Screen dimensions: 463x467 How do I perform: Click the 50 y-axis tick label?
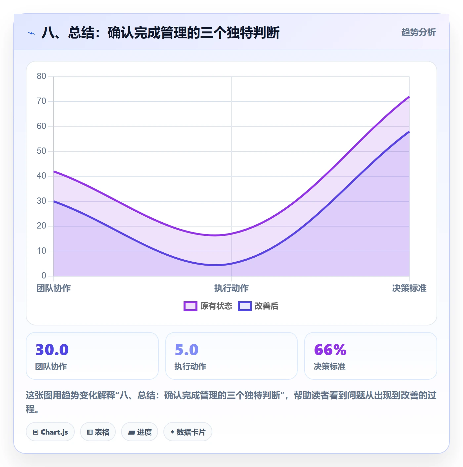41,151
